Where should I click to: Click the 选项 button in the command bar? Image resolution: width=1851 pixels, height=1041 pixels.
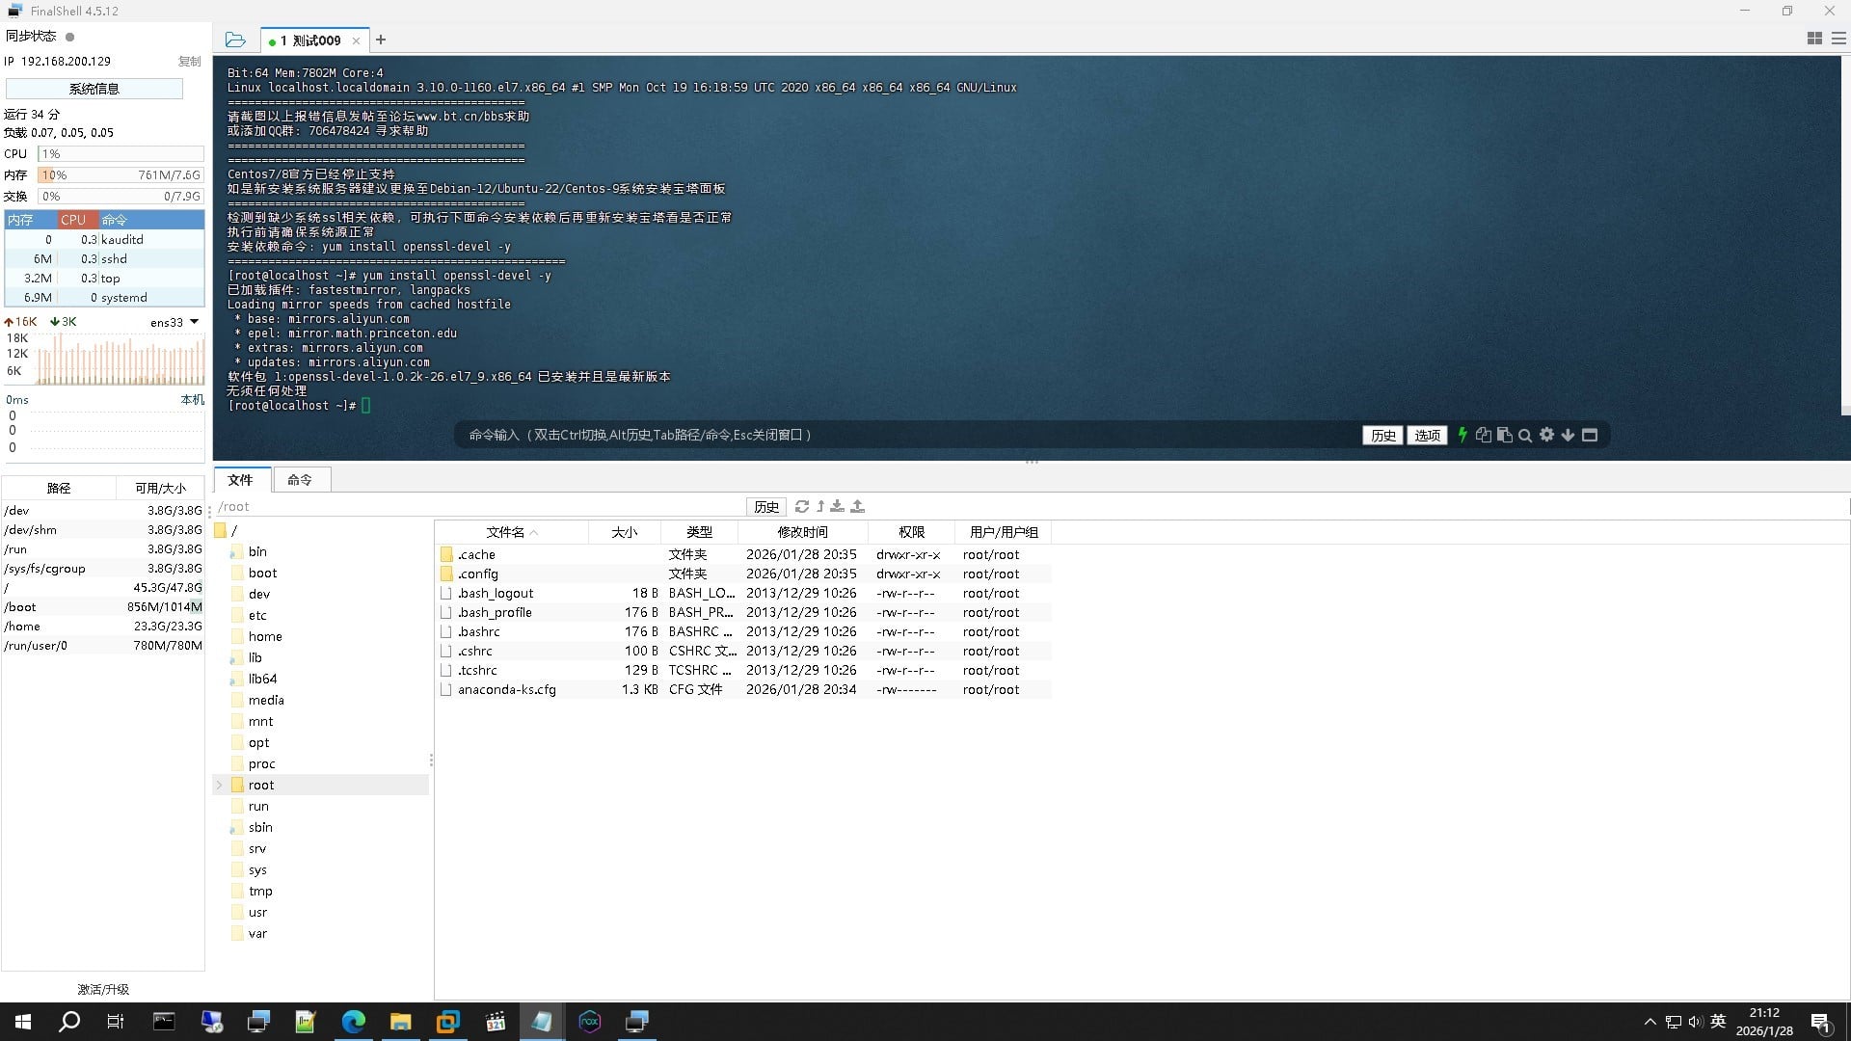tap(1427, 436)
